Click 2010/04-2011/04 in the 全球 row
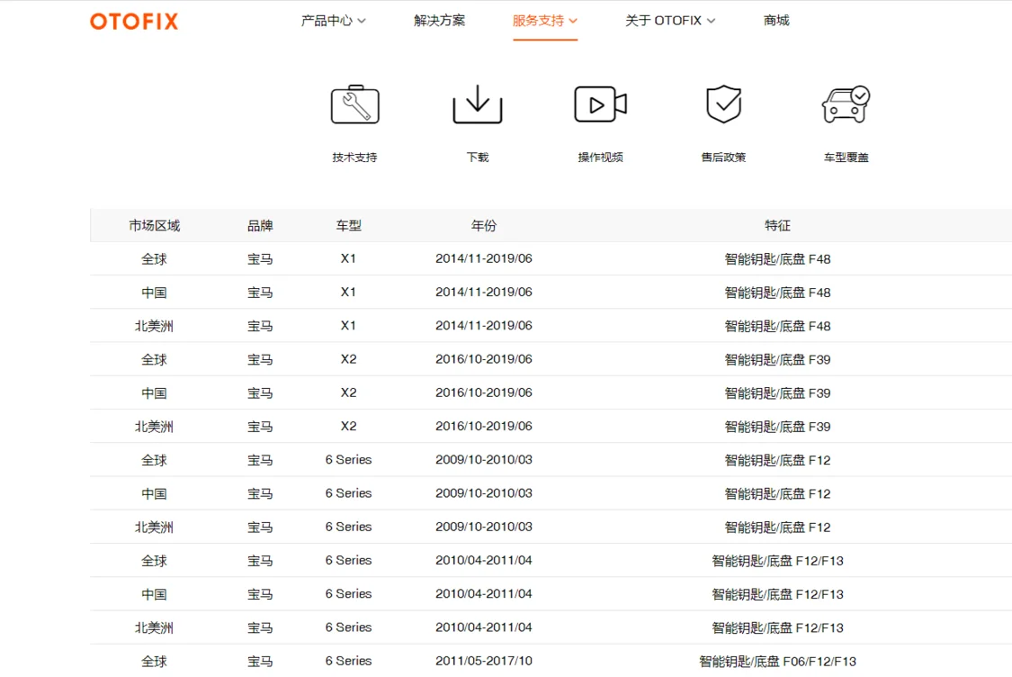 click(x=484, y=561)
